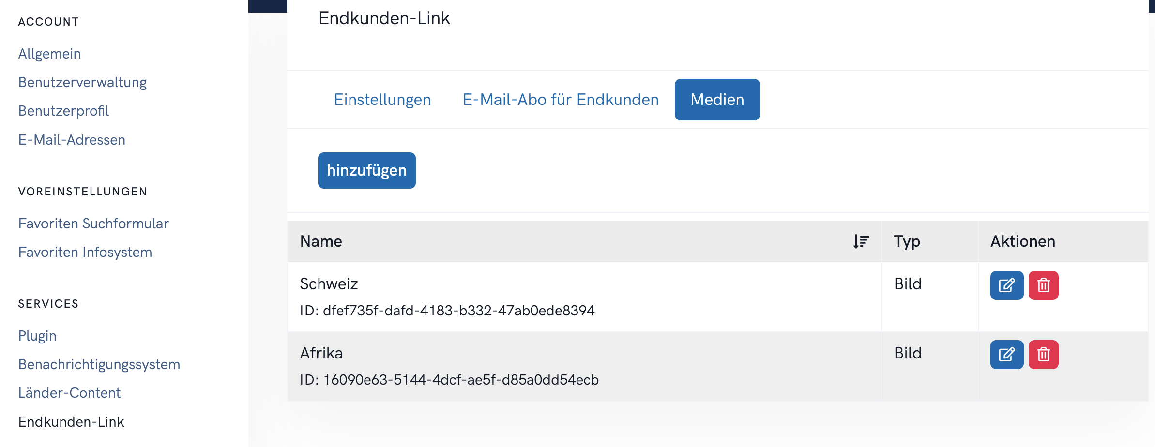The width and height of the screenshot is (1155, 447).
Task: Select the Medien tab
Action: point(717,100)
